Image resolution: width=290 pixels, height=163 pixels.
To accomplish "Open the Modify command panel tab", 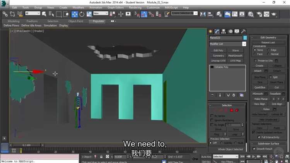I will pyautogui.click(x=217, y=31).
